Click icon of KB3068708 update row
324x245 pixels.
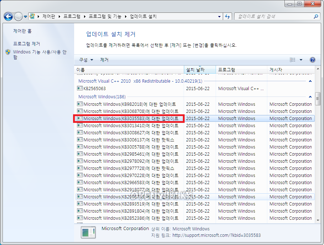pos(80,111)
